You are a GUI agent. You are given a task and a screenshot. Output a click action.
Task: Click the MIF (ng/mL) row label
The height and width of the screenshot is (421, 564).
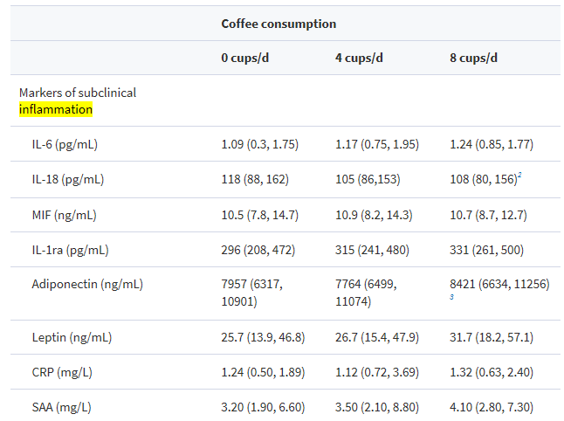pos(64,214)
